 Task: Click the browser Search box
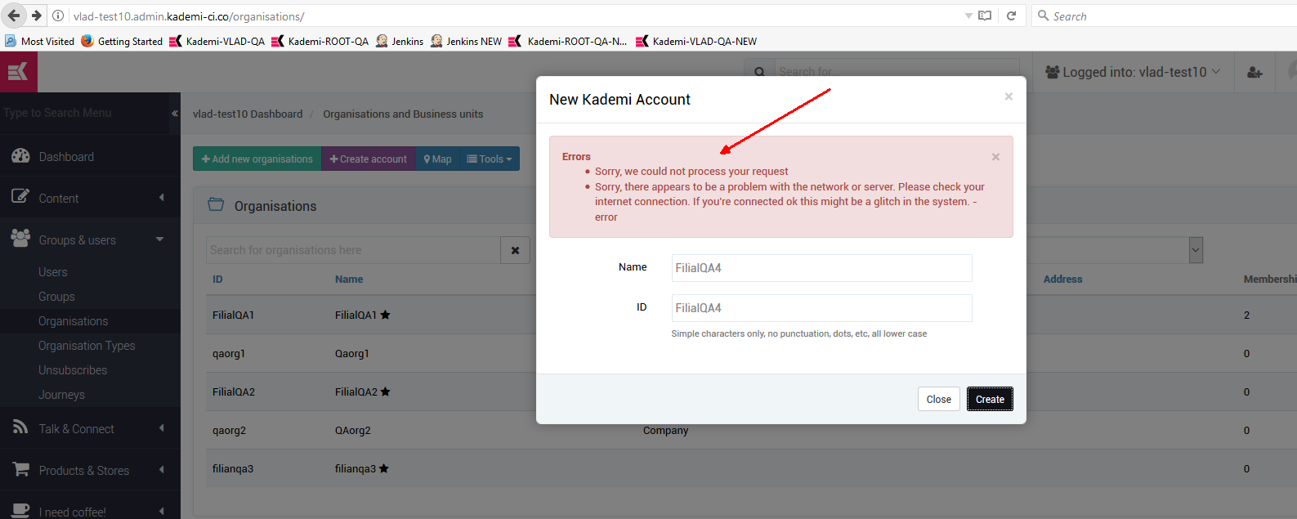click(1165, 16)
